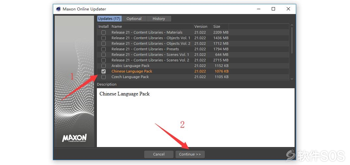Viewport: 350px width, 165px height.
Task: Sort by the Name column header
Action: click(152, 26)
